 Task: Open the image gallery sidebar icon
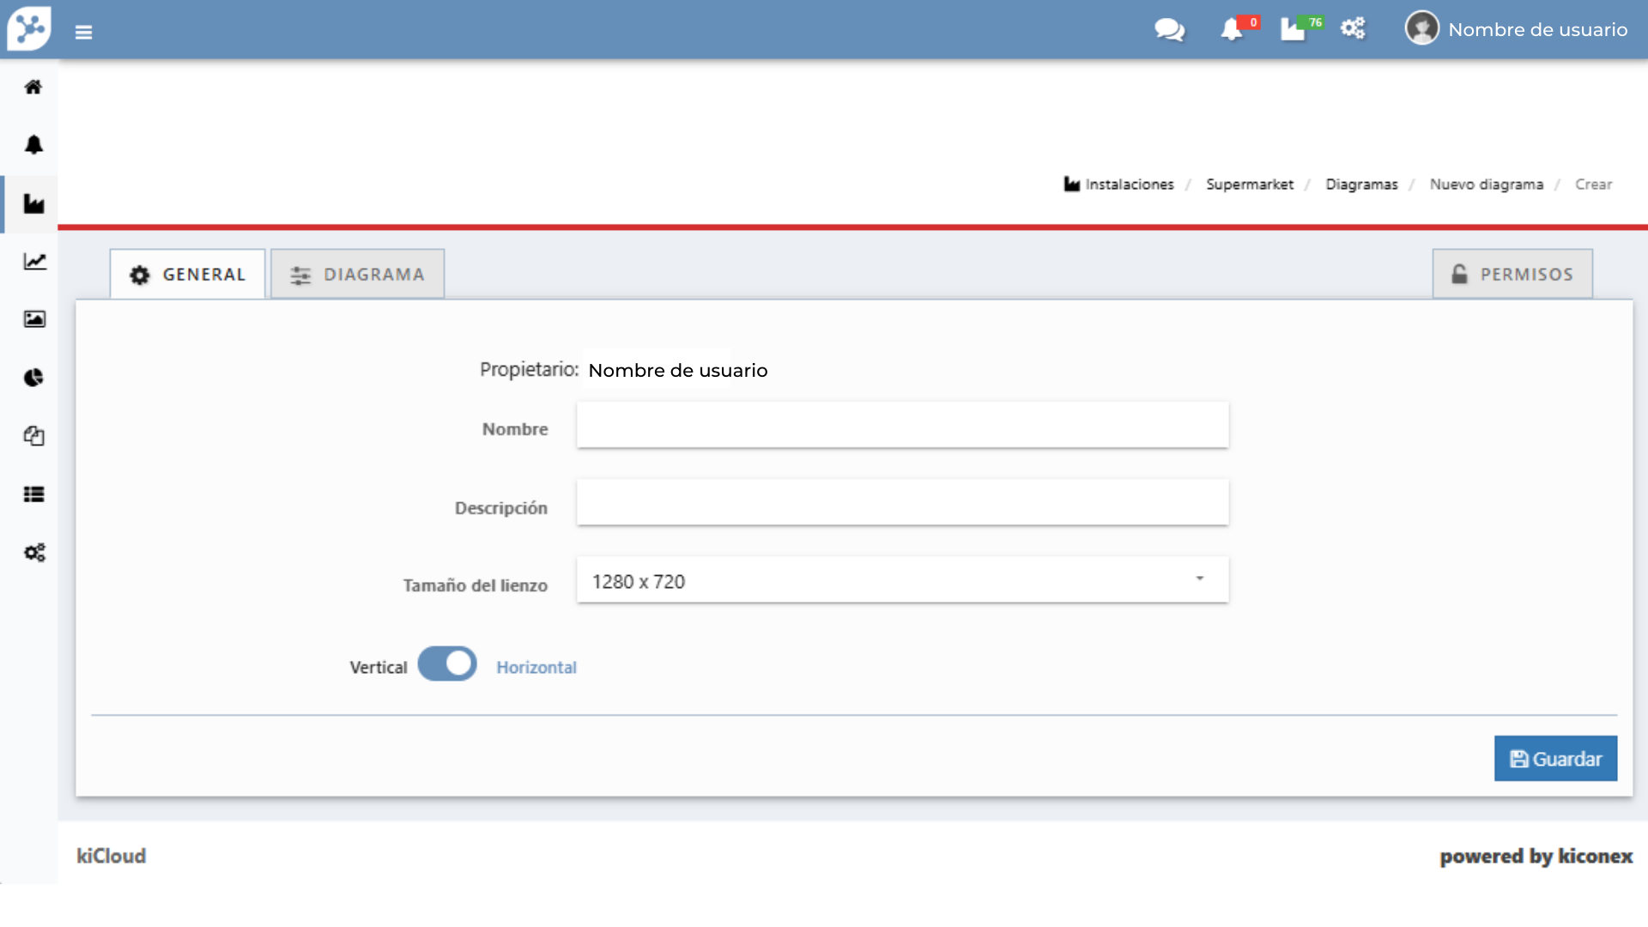34,319
